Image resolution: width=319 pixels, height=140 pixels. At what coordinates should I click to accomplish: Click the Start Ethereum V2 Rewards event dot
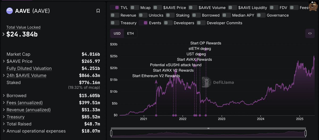click(x=156, y=115)
